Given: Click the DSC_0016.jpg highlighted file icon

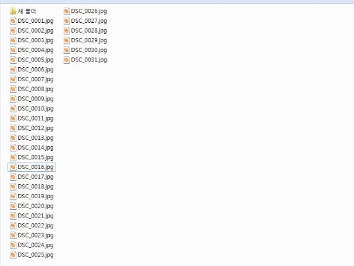Looking at the screenshot, I should pyautogui.click(x=13, y=167).
